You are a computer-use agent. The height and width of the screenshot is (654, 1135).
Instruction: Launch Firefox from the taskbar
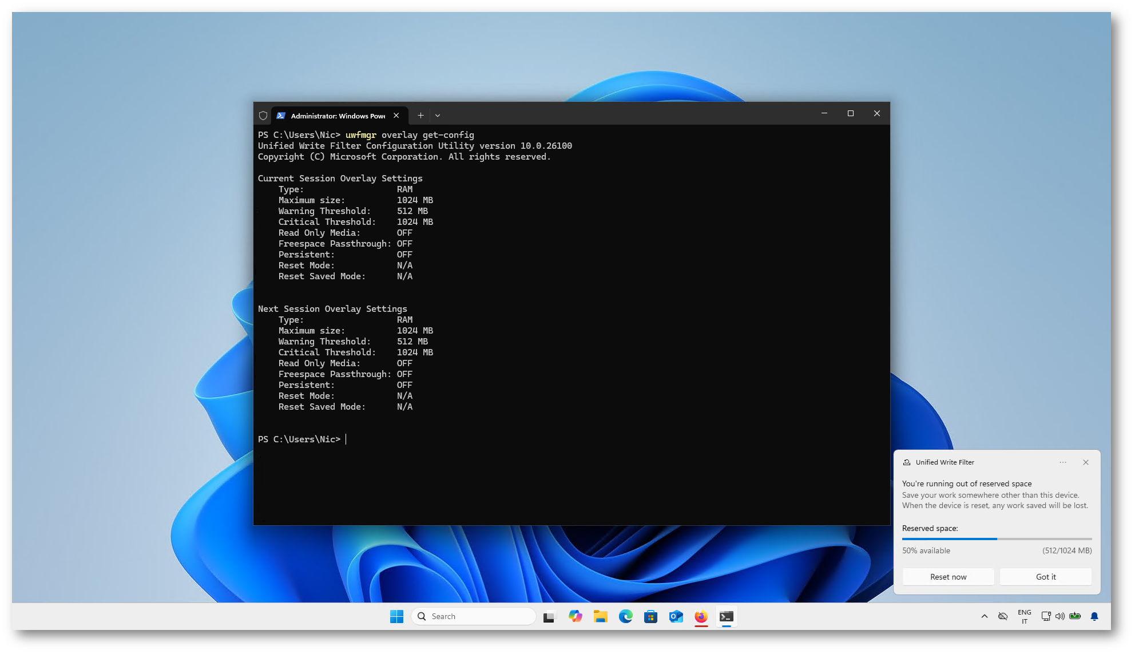pyautogui.click(x=701, y=616)
